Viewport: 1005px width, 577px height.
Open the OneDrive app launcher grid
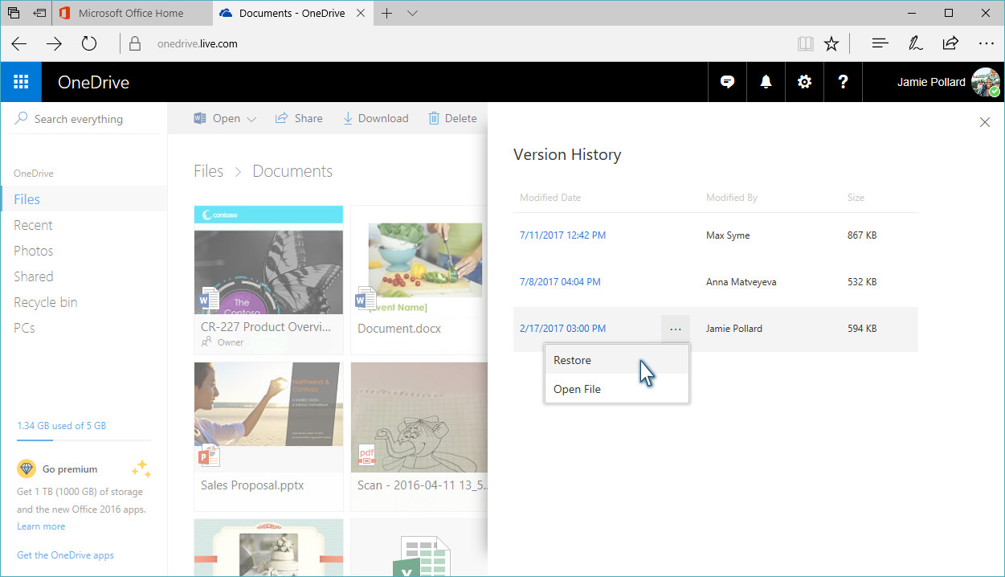(21, 81)
